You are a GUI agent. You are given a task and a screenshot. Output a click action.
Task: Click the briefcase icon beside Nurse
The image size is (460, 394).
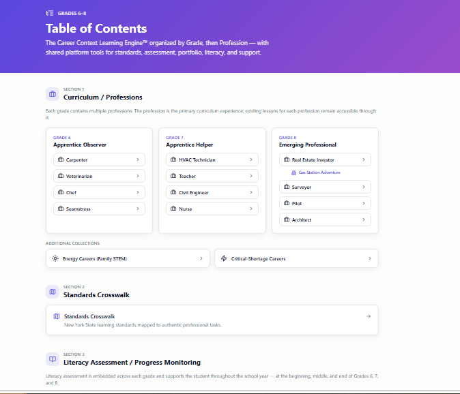click(x=173, y=209)
